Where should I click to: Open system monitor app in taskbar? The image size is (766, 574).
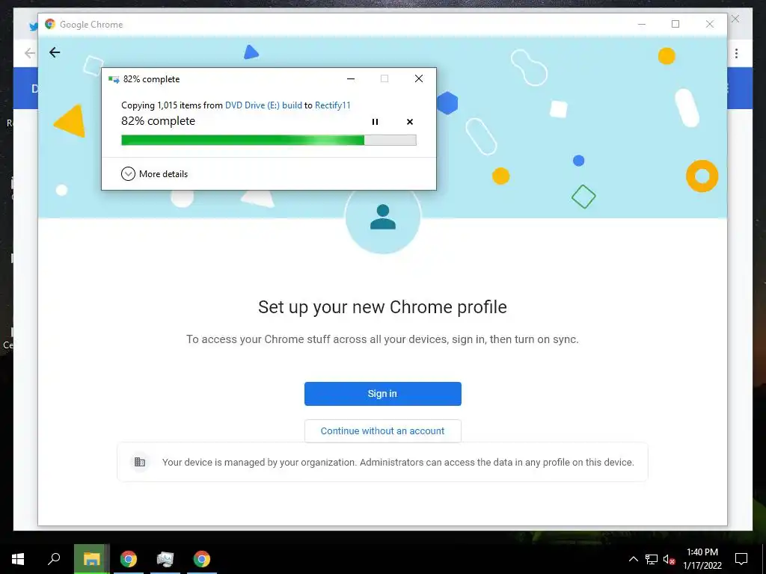[165, 559]
